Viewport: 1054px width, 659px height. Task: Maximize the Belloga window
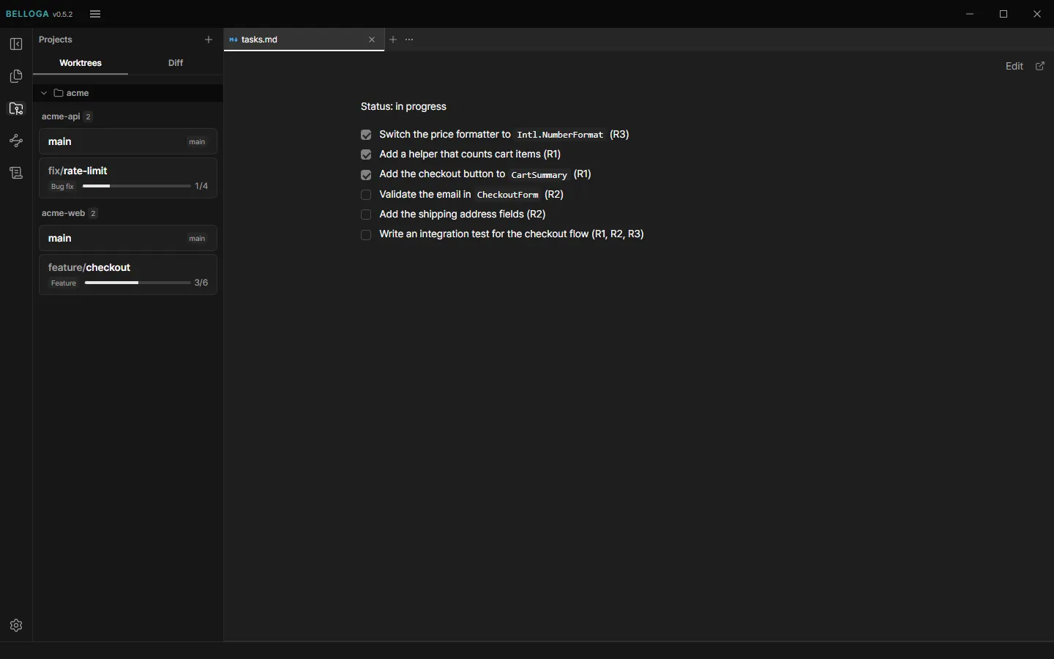tap(1004, 14)
